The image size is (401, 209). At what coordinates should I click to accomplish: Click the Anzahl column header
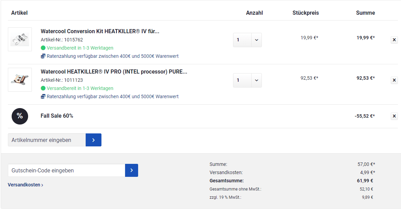point(254,13)
